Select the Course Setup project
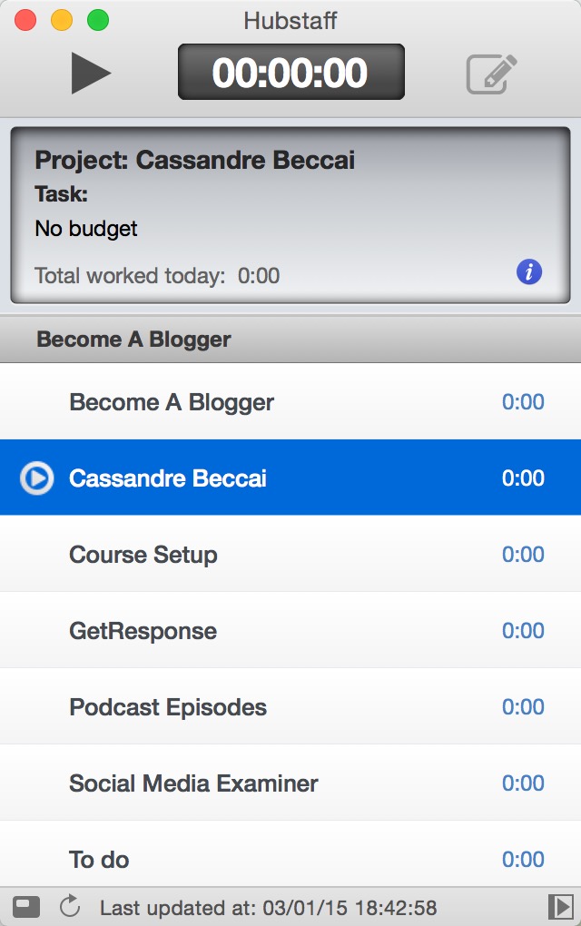Image resolution: width=581 pixels, height=926 pixels. [x=290, y=554]
